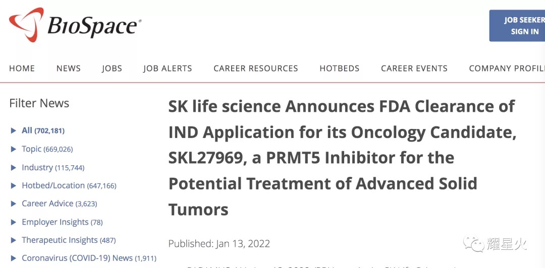
Task: Open the CAREER EVENTS menu item
Action: 414,69
